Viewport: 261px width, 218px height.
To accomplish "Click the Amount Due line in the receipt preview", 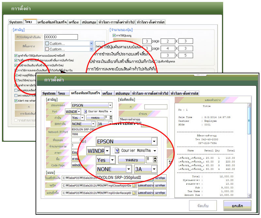I will coord(209,195).
